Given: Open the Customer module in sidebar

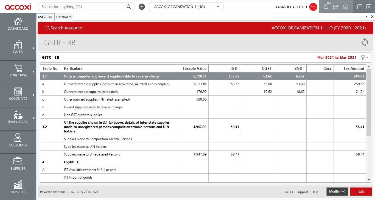Looking at the screenshot, I should point(18,141).
